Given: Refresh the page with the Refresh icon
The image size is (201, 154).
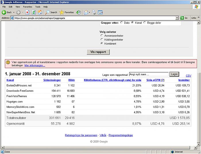Looking at the screenshot, I should pos(34,12).
